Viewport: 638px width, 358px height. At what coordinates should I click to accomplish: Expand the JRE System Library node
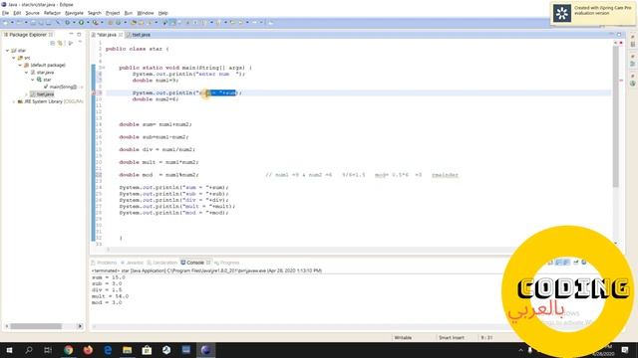[x=14, y=101]
